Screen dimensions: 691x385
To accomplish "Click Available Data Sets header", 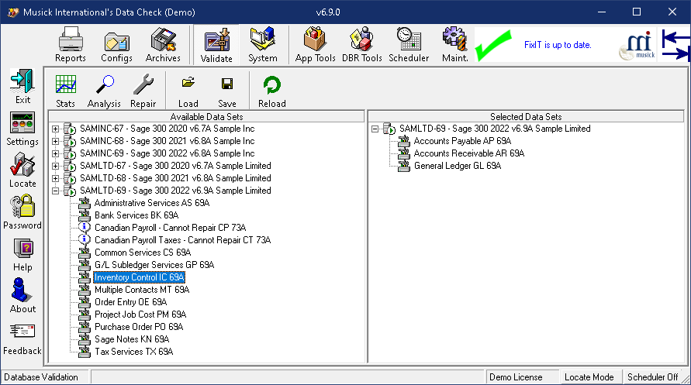I will [x=206, y=117].
